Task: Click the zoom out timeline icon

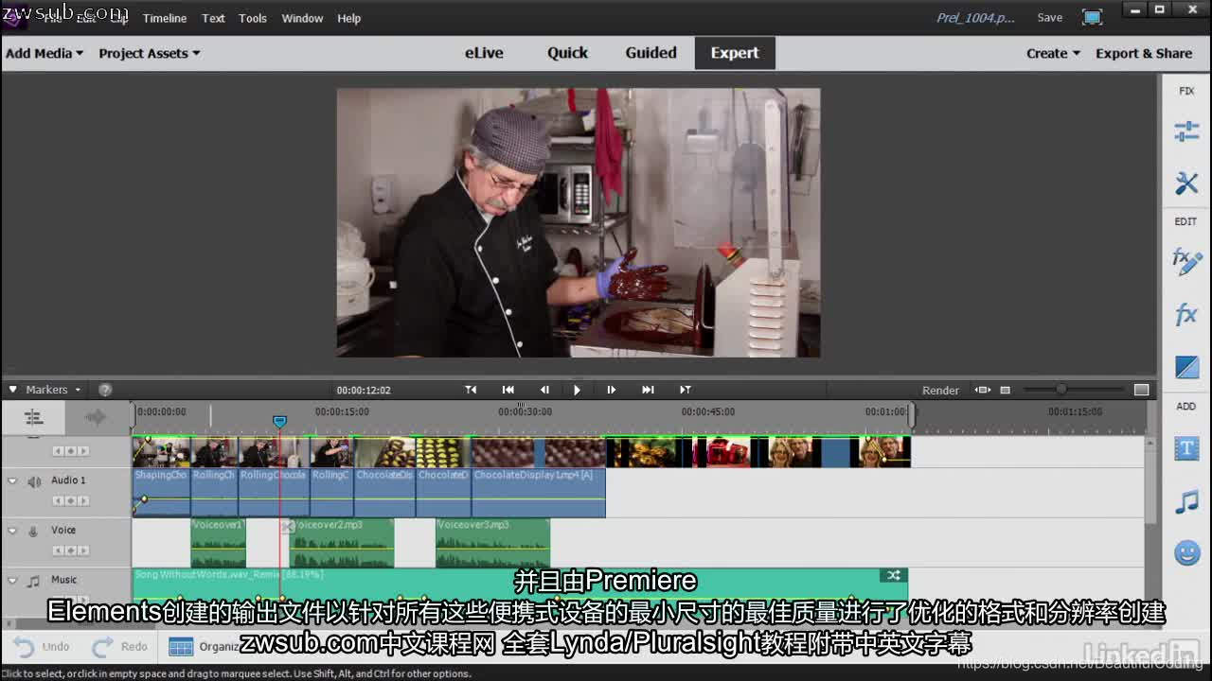Action: [1005, 390]
